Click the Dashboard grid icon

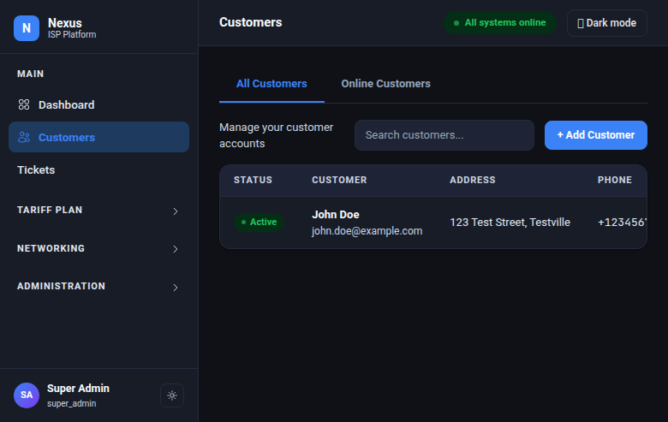[24, 104]
